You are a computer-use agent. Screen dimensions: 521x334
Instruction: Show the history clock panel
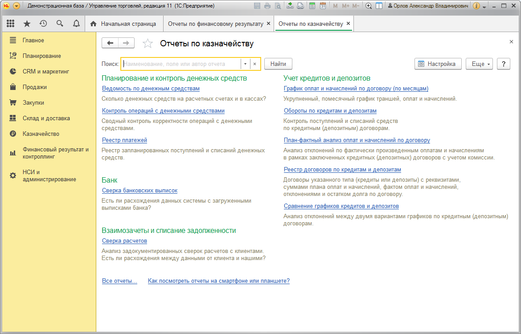pos(43,24)
